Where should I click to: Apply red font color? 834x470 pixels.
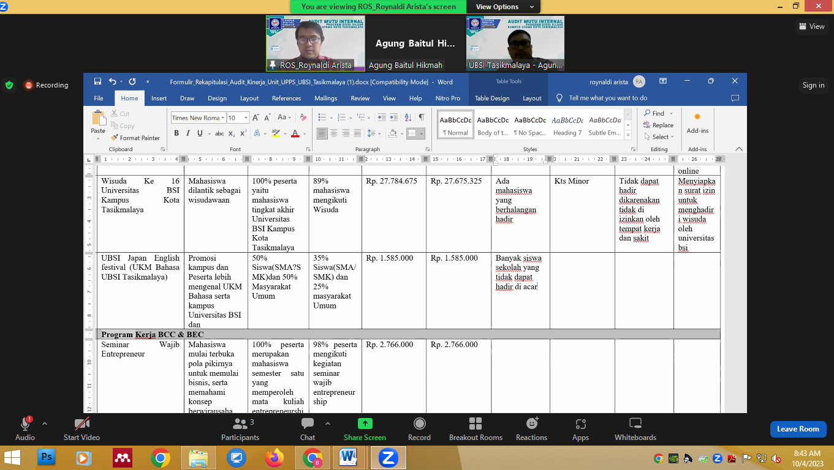point(295,133)
